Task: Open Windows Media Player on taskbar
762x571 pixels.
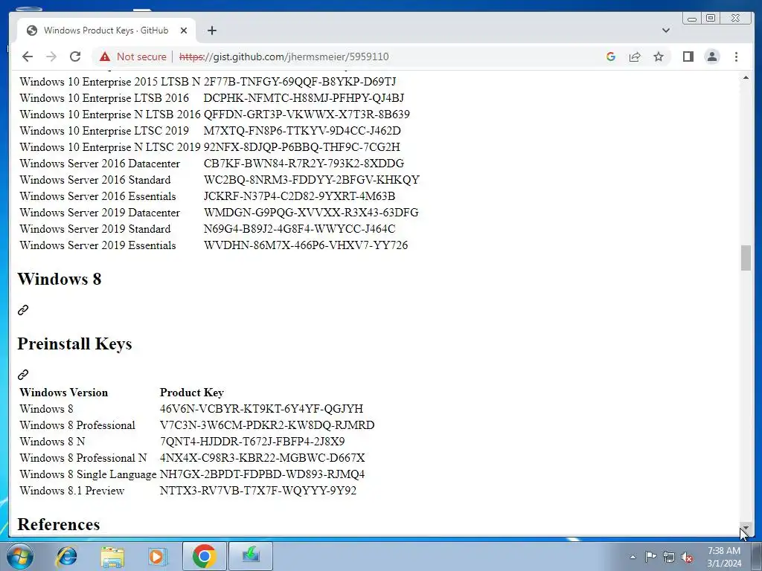Action: (157, 556)
